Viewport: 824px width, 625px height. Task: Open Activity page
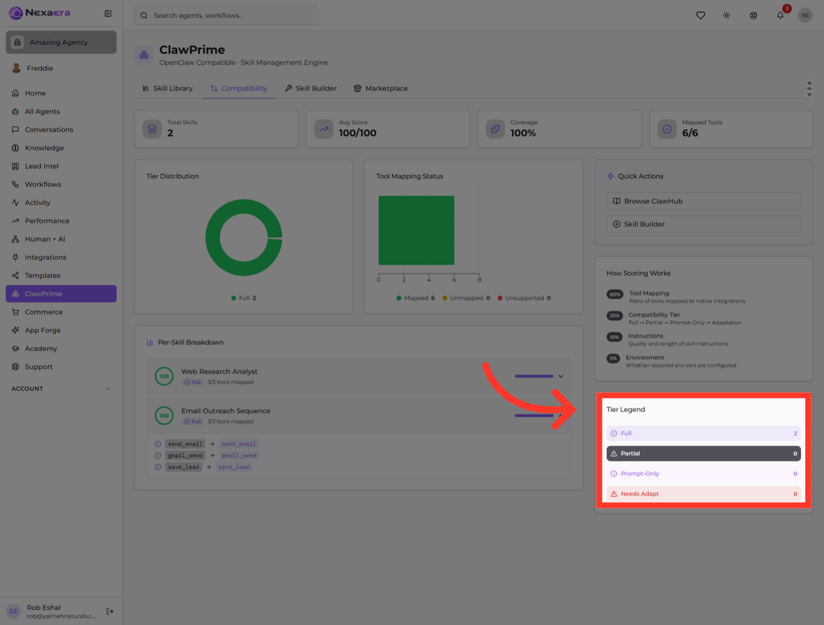pos(61,202)
